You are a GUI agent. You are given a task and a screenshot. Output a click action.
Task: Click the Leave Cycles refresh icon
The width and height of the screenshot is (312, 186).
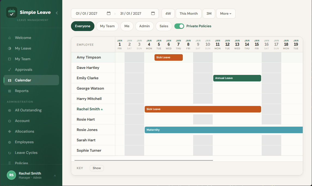tap(10, 153)
